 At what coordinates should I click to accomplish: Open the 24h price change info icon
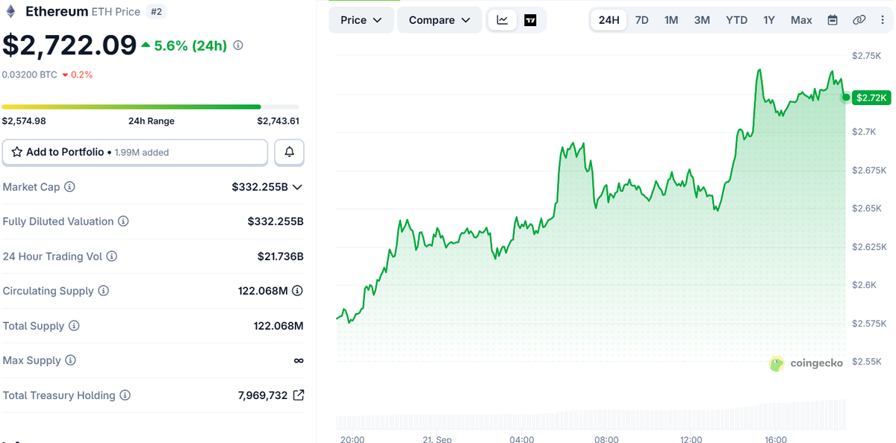[238, 45]
